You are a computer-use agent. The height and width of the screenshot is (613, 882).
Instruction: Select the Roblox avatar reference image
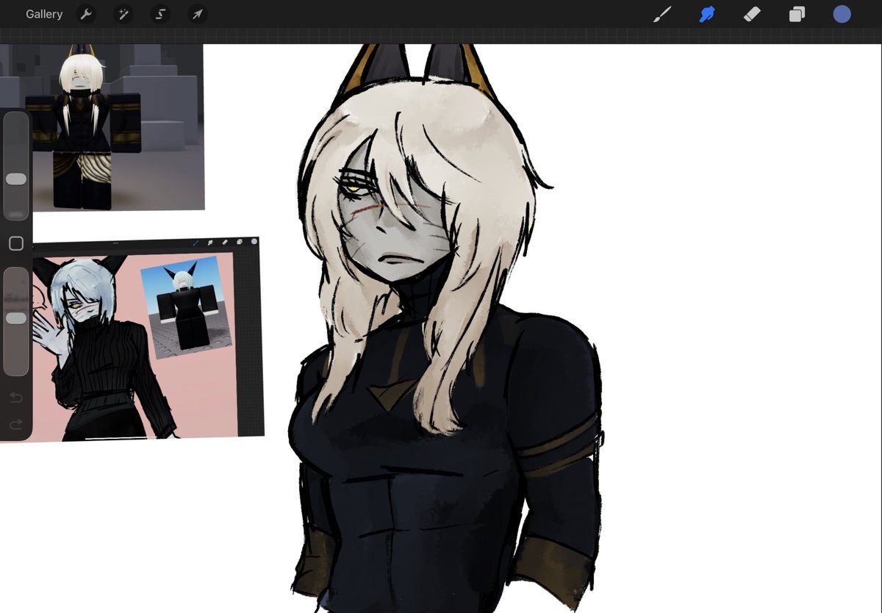tap(102, 127)
